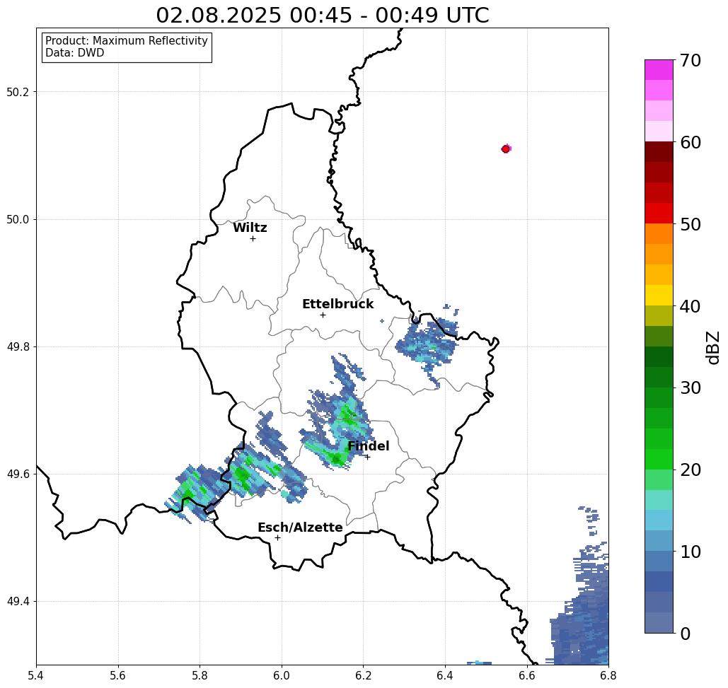Click the grayish-blue colorbar segment at 0
Viewport: 728px width, 688px height.
659,622
